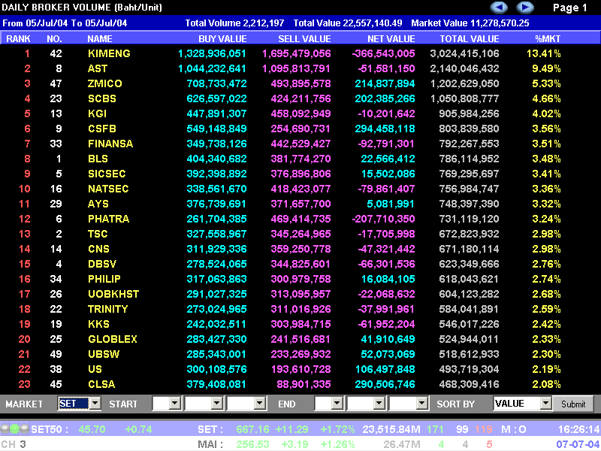Open the first START date dropdown
The height and width of the screenshot is (451, 601).
click(x=166, y=404)
